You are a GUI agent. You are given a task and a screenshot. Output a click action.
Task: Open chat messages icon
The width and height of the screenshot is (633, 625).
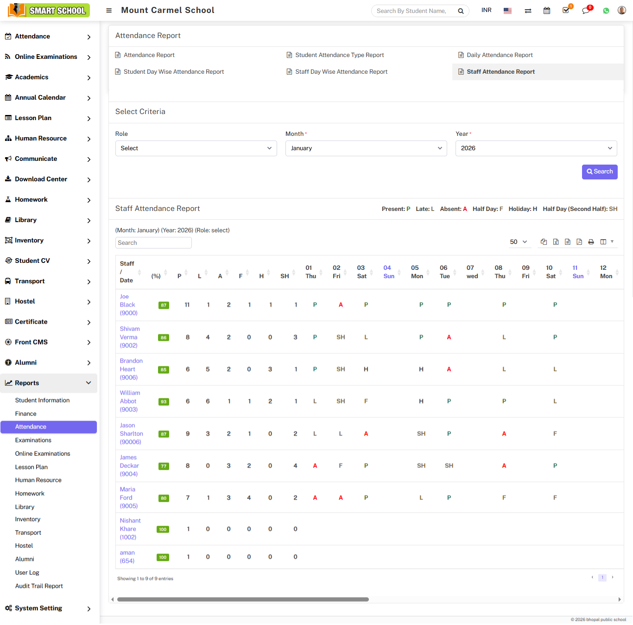[x=586, y=11]
